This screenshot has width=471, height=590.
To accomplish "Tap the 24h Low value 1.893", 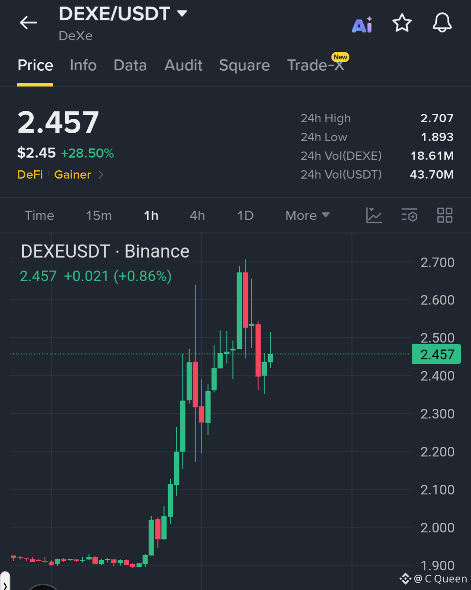I will pyautogui.click(x=437, y=137).
